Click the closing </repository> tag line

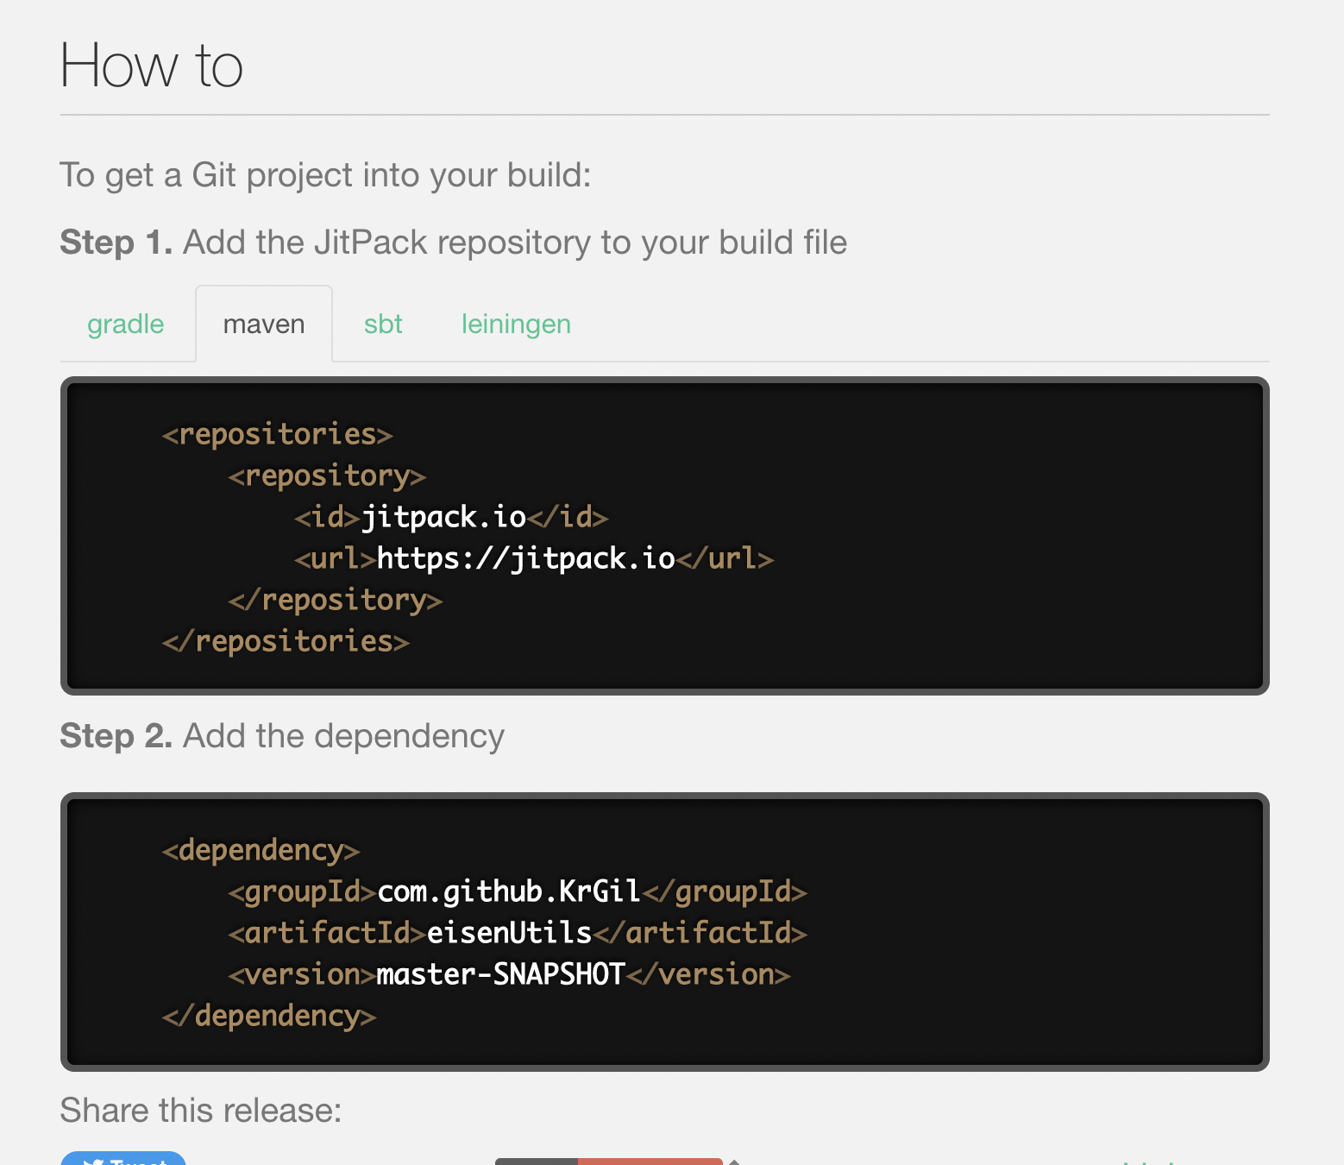click(336, 600)
